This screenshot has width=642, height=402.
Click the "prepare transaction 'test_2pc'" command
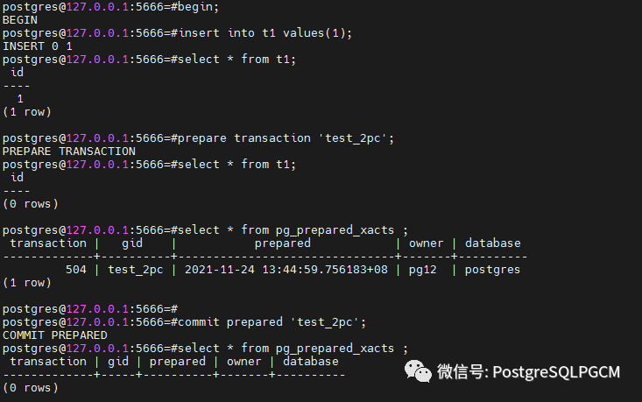point(286,138)
